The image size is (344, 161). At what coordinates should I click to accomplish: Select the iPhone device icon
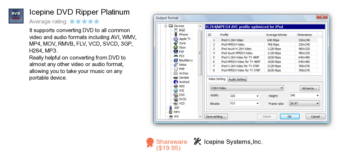176,35
